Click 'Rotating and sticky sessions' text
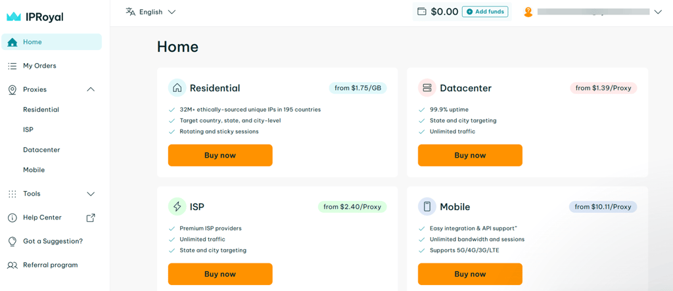The image size is (673, 291). [219, 131]
